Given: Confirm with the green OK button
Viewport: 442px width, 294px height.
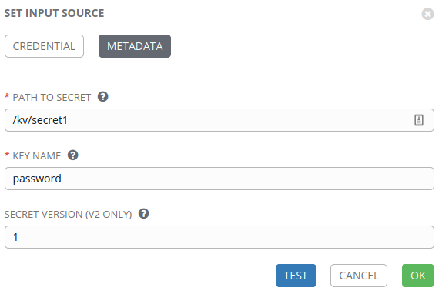Looking at the screenshot, I should click(x=418, y=276).
